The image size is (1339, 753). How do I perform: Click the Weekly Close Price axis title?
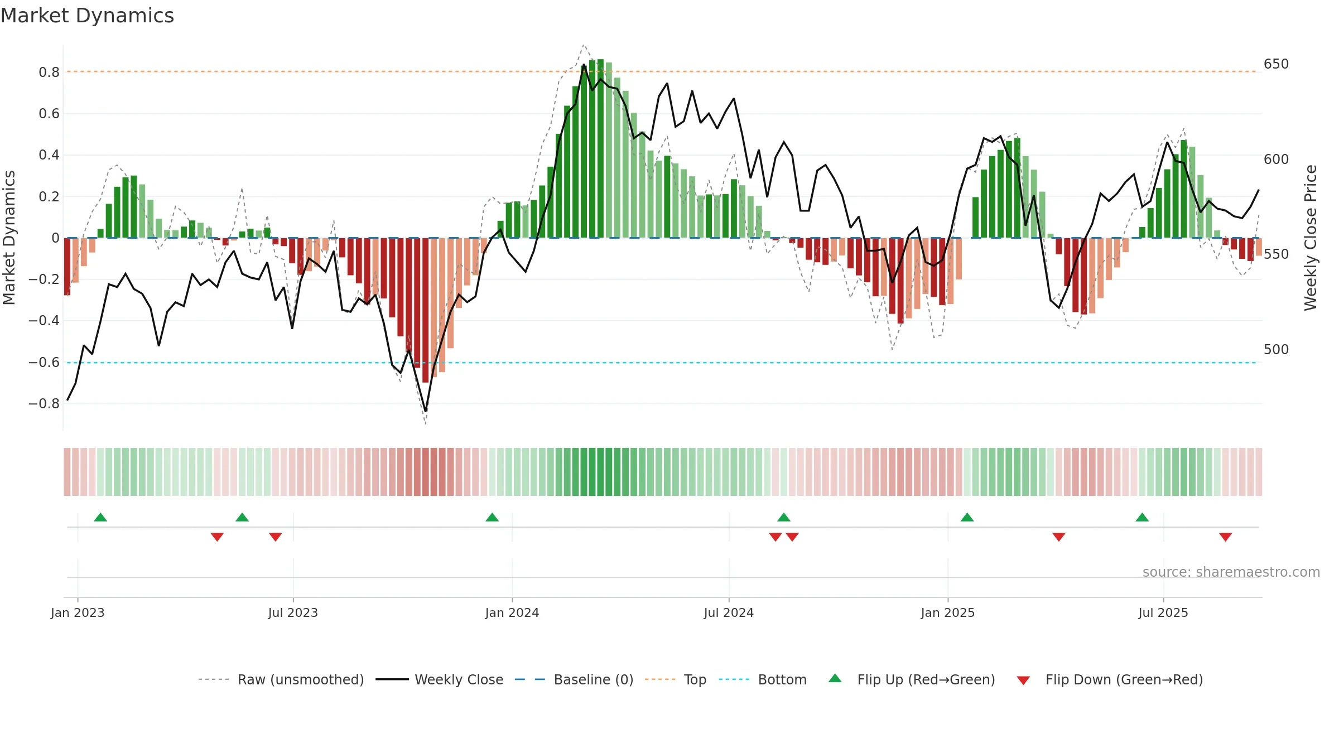coord(1311,238)
